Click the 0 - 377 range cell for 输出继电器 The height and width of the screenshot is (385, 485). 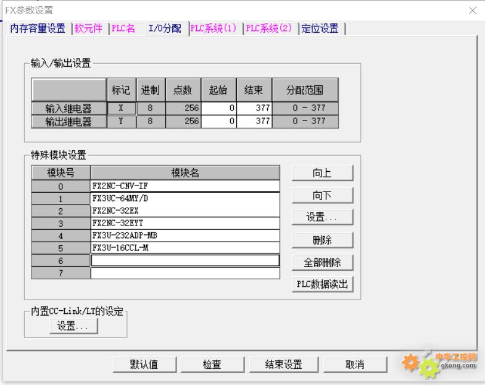pos(305,121)
